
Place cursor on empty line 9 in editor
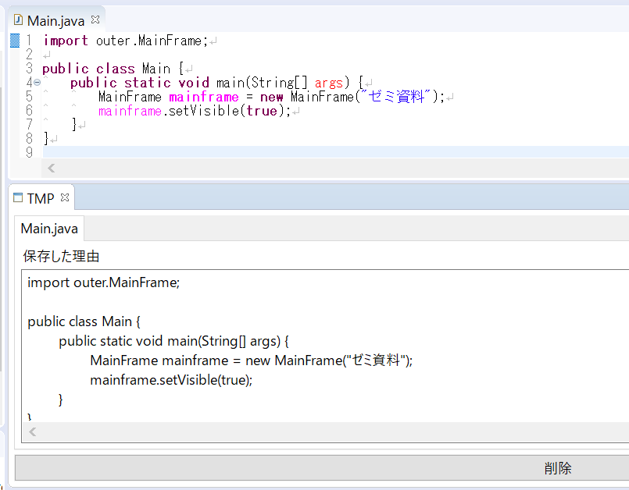pyautogui.click(x=234, y=152)
